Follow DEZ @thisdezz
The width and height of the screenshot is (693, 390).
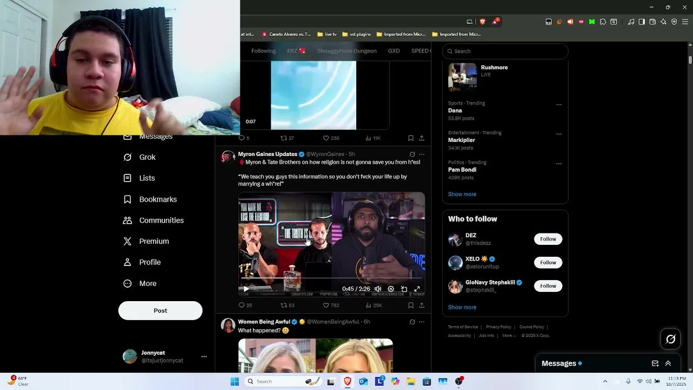tap(548, 239)
